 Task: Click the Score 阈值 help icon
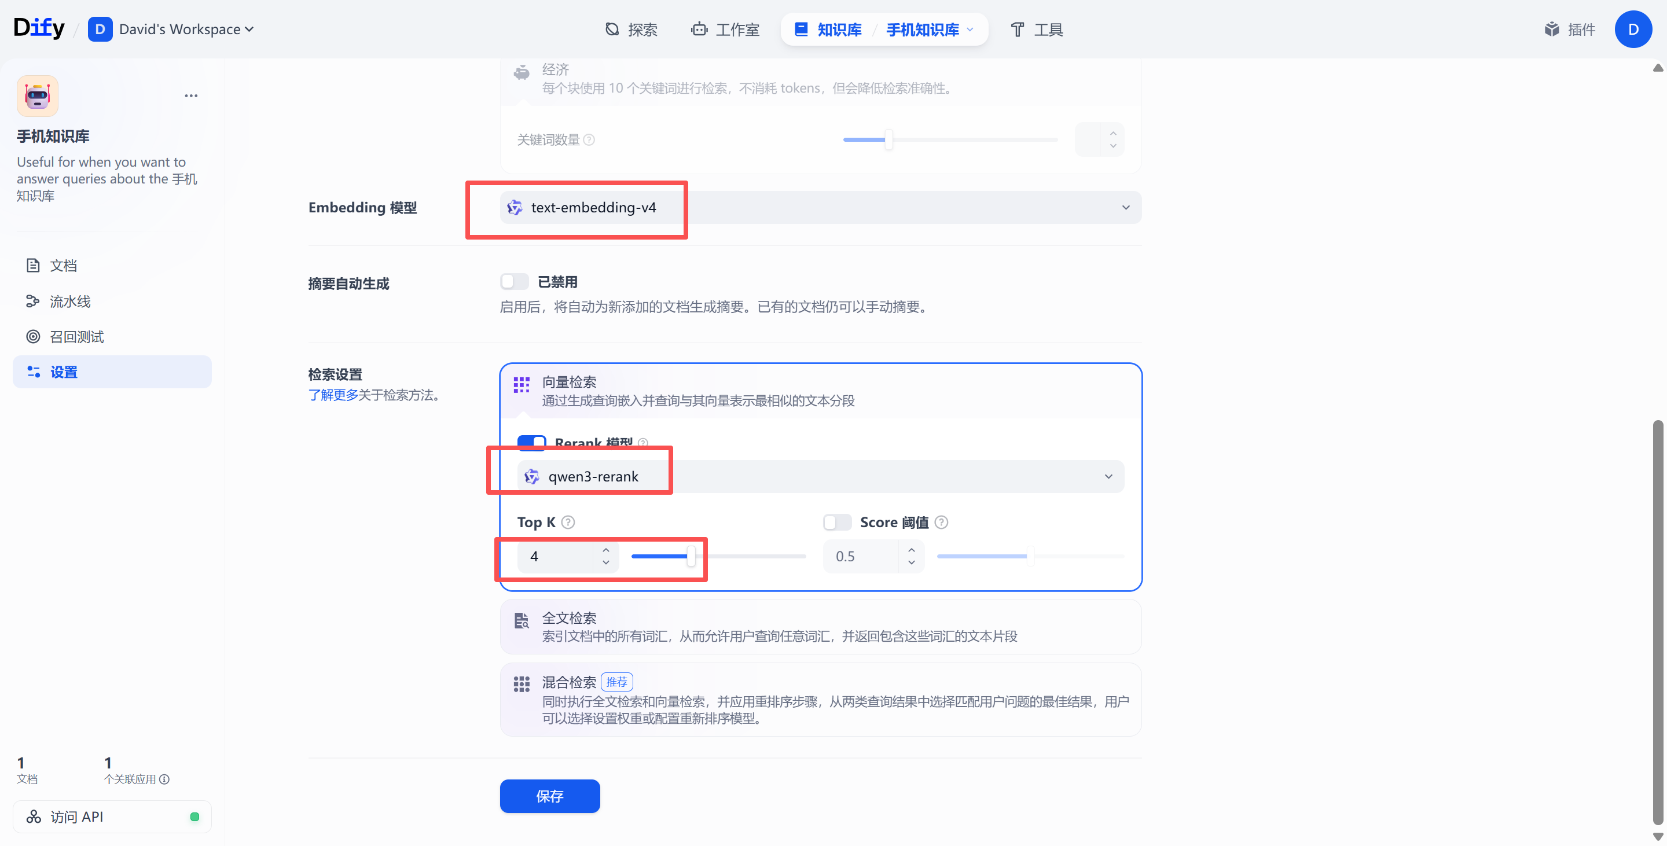[x=942, y=522]
